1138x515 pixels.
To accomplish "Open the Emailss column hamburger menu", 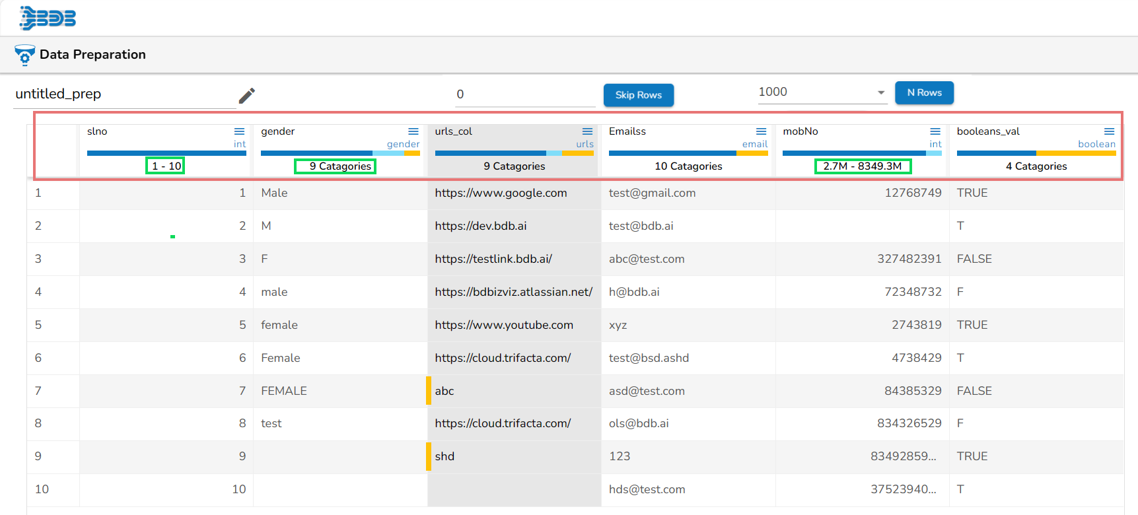I will (761, 131).
